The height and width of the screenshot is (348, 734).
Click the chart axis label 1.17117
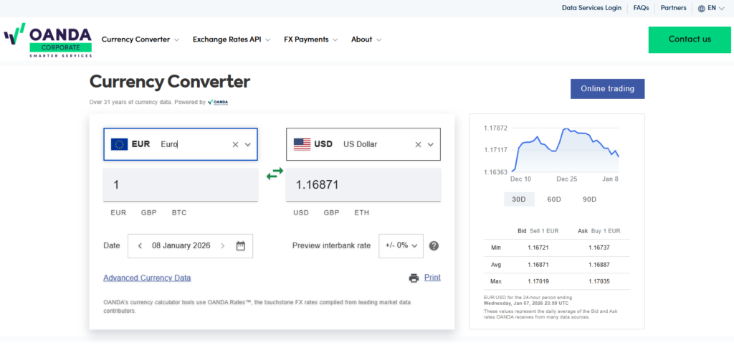pyautogui.click(x=495, y=150)
